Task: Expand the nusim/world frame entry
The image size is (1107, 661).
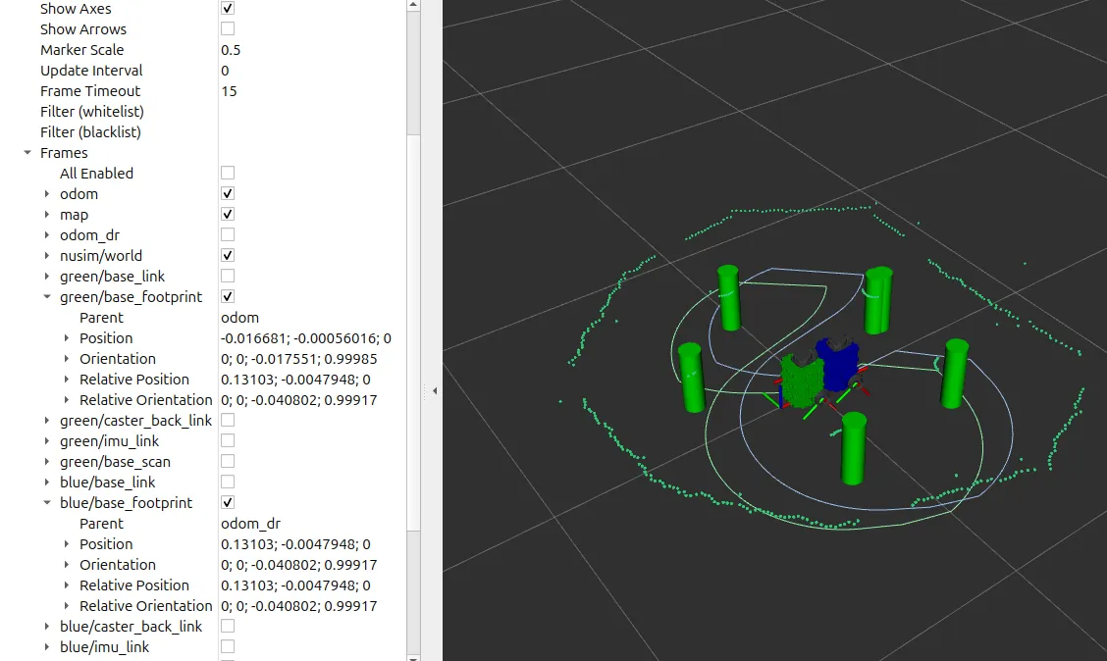Action: coord(47,256)
